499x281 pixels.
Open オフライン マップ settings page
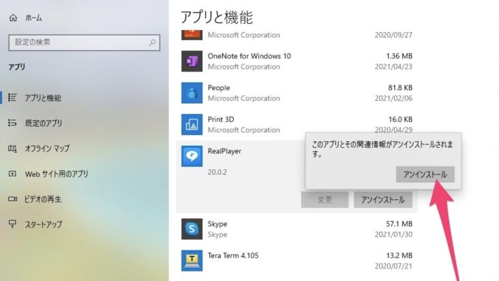tap(47, 148)
